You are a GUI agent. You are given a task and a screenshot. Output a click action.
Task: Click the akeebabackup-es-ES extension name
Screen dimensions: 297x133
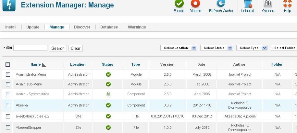32,116
